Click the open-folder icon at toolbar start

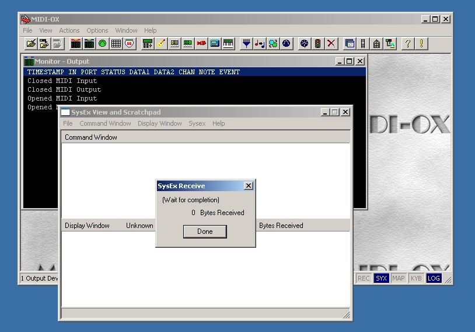pos(31,44)
